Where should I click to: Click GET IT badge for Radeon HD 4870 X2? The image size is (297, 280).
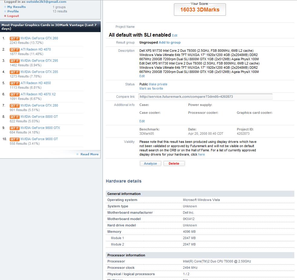(15, 94)
